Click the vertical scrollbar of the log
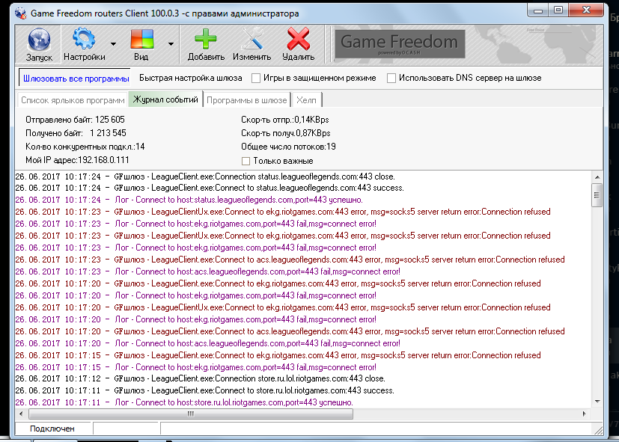 tap(597, 196)
